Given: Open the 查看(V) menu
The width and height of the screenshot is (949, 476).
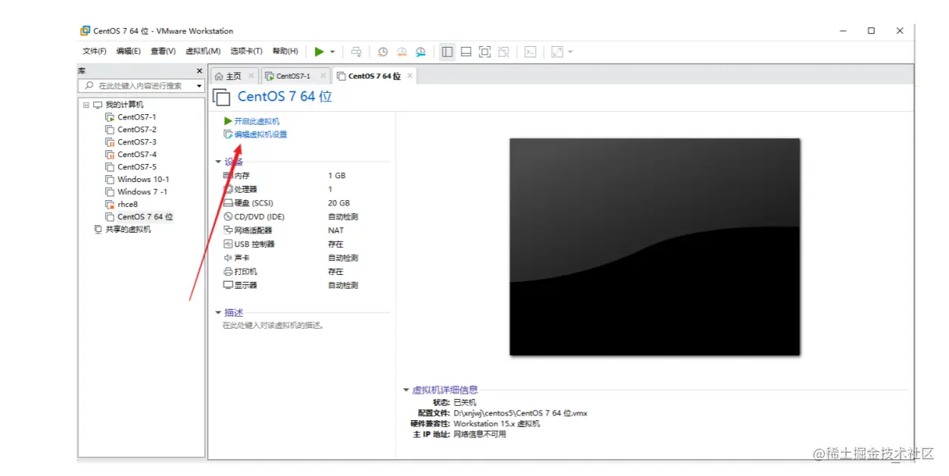Looking at the screenshot, I should click(x=163, y=51).
